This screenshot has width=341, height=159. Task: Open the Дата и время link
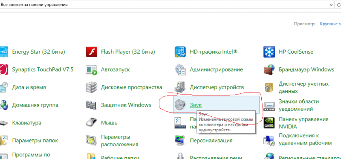tap(29, 87)
